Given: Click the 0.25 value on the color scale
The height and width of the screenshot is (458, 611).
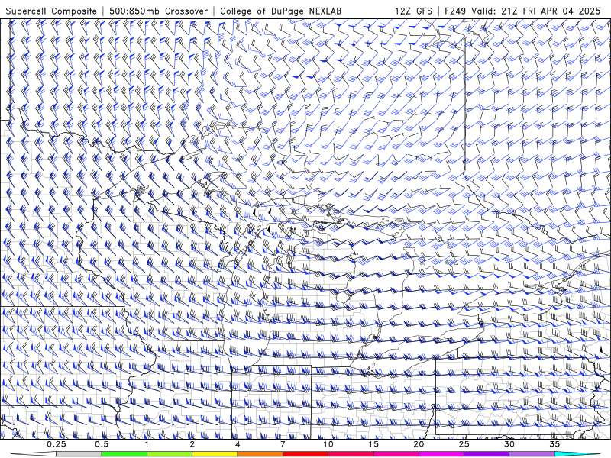Looking at the screenshot, I should (56, 444).
